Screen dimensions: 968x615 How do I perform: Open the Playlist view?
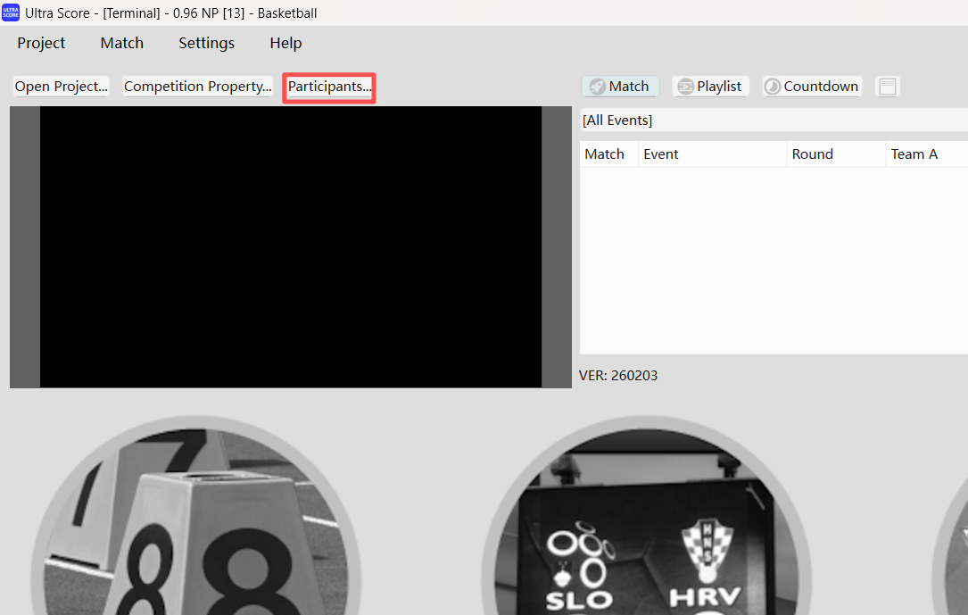point(710,87)
